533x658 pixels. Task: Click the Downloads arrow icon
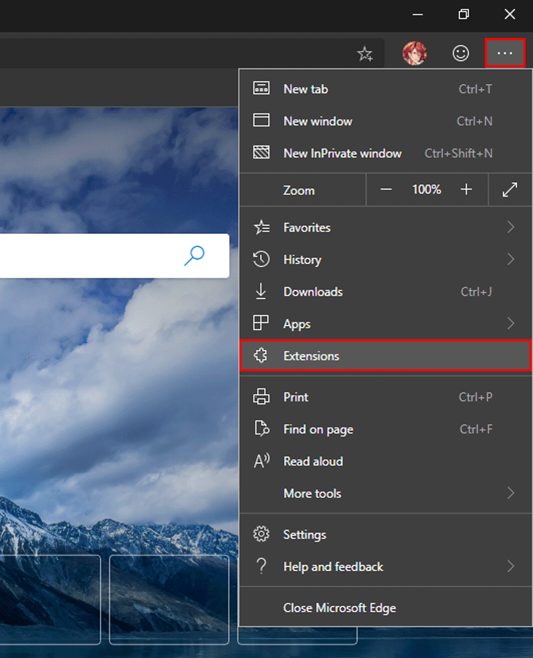pyautogui.click(x=261, y=291)
